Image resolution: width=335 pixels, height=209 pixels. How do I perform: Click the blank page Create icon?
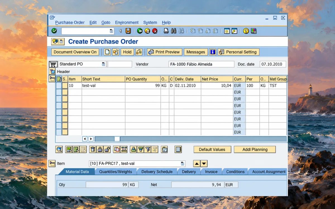(107, 52)
